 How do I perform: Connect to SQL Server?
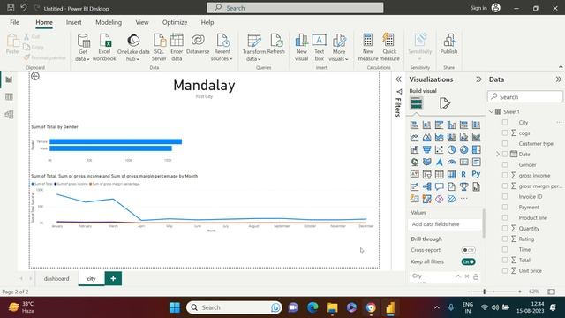click(x=159, y=47)
